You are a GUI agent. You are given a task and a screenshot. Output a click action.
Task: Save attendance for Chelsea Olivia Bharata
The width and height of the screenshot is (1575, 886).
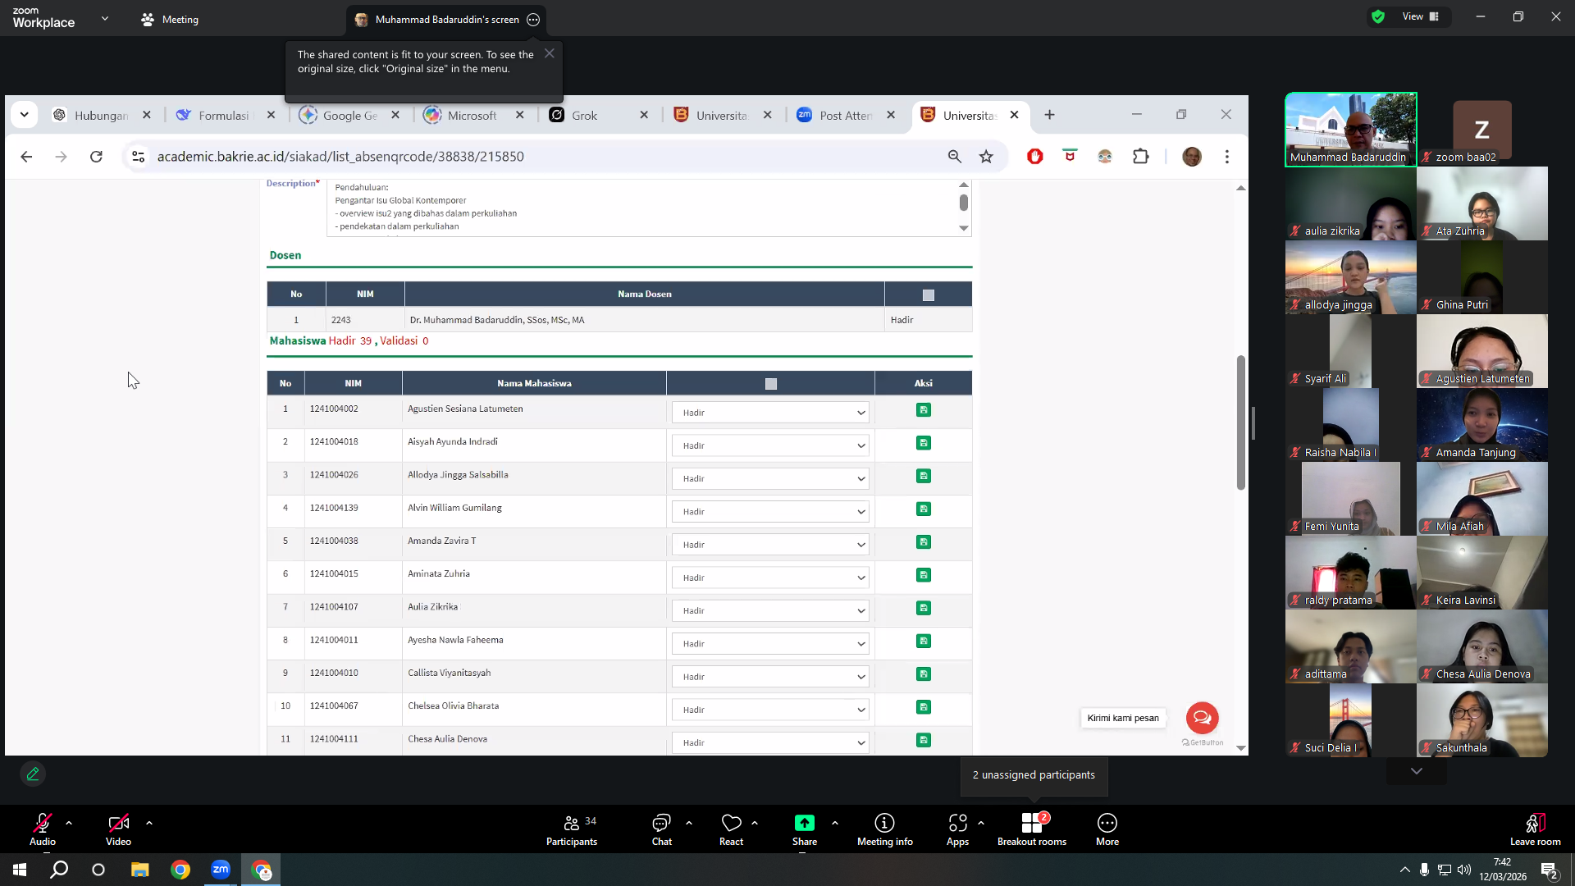click(924, 707)
